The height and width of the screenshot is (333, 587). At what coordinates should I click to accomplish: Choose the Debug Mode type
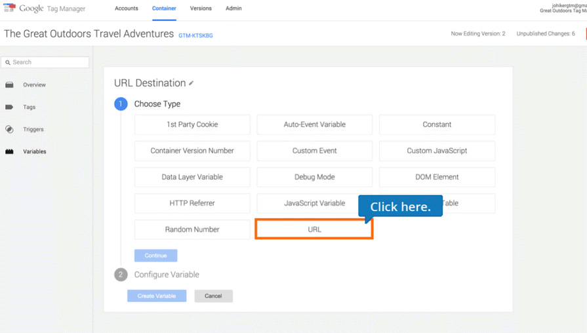tap(314, 177)
